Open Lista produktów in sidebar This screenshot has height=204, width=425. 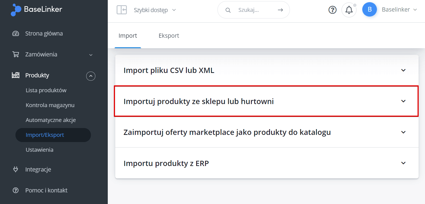point(46,90)
